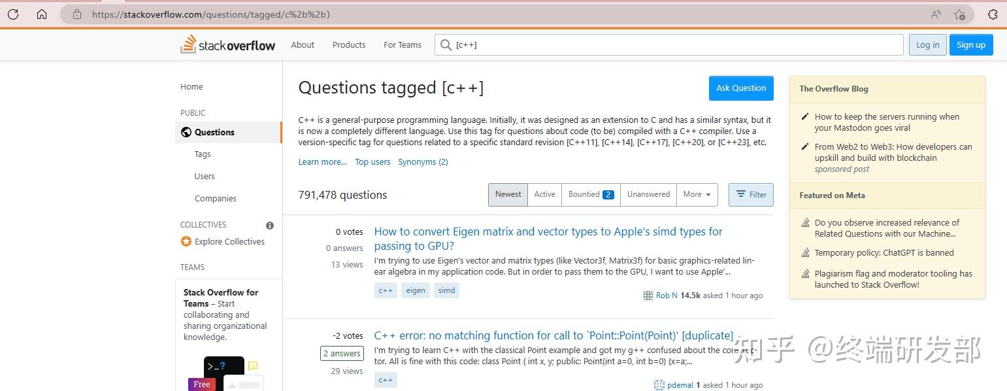This screenshot has width=1007, height=391.
Task: Open the Synonyms (2) link
Action: click(x=422, y=161)
